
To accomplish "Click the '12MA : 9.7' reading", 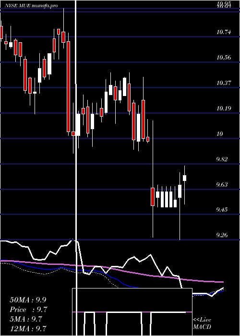I will 28,328.
